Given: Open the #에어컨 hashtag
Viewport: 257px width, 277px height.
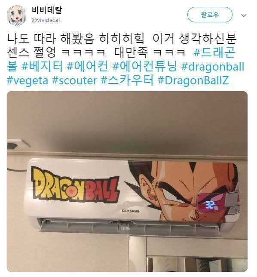Looking at the screenshot, I should (x=88, y=66).
